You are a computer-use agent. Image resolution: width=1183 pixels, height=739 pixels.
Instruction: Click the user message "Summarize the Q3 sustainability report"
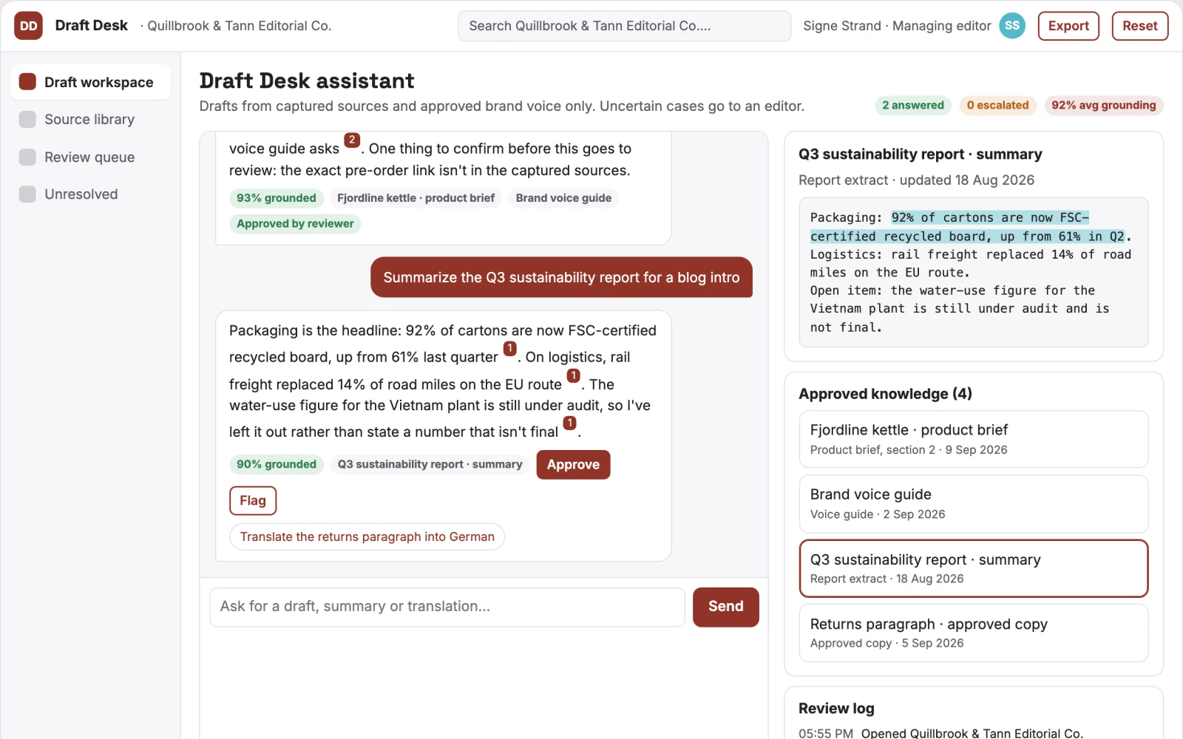561,277
